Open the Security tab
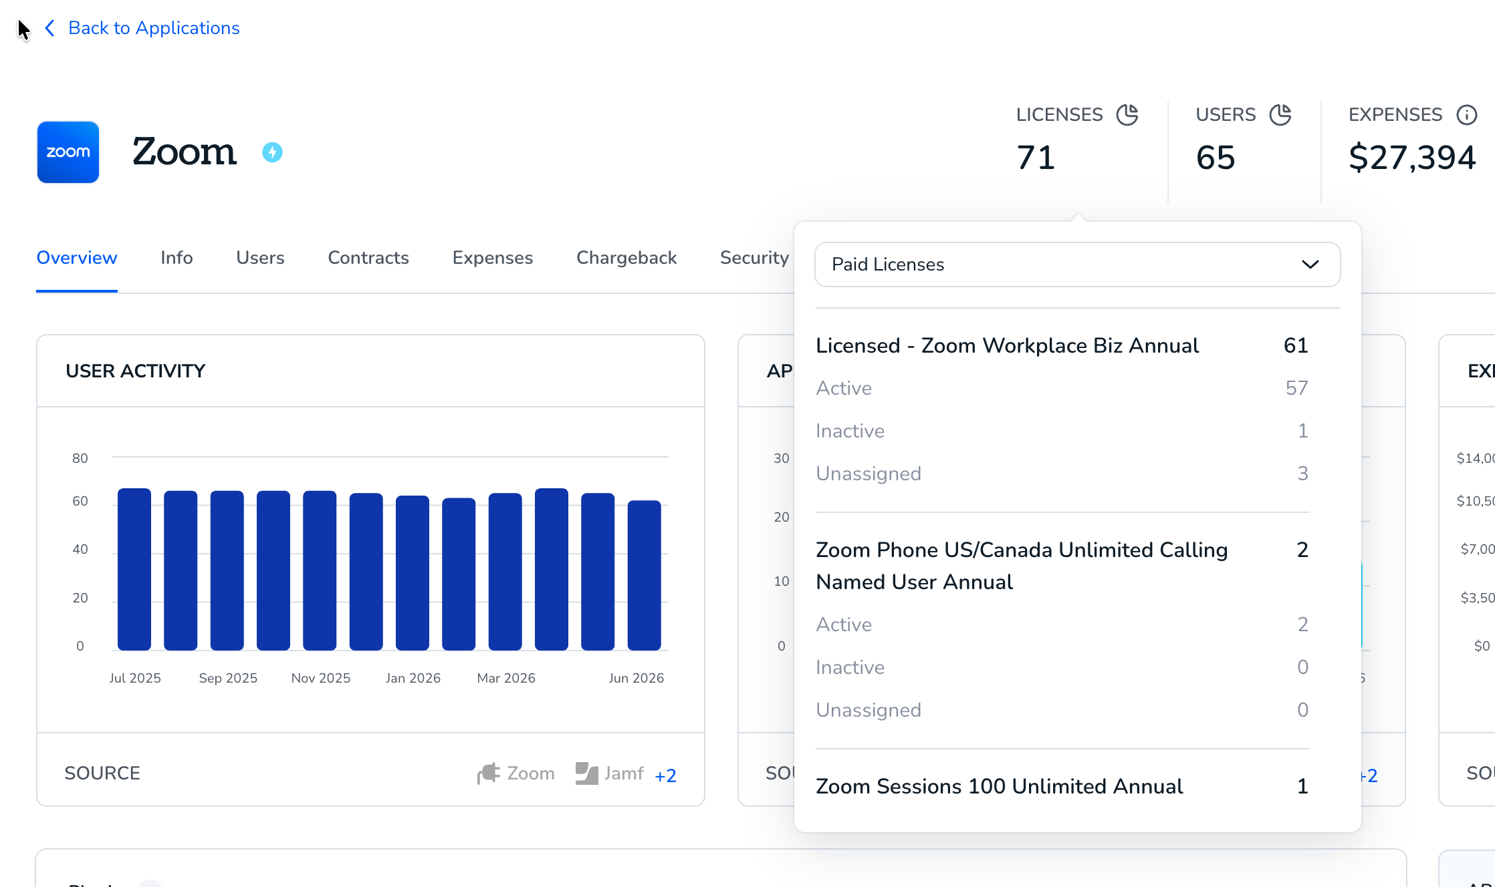 click(x=754, y=258)
